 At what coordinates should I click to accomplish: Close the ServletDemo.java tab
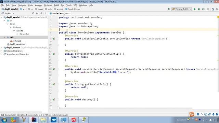[x=70, y=13]
